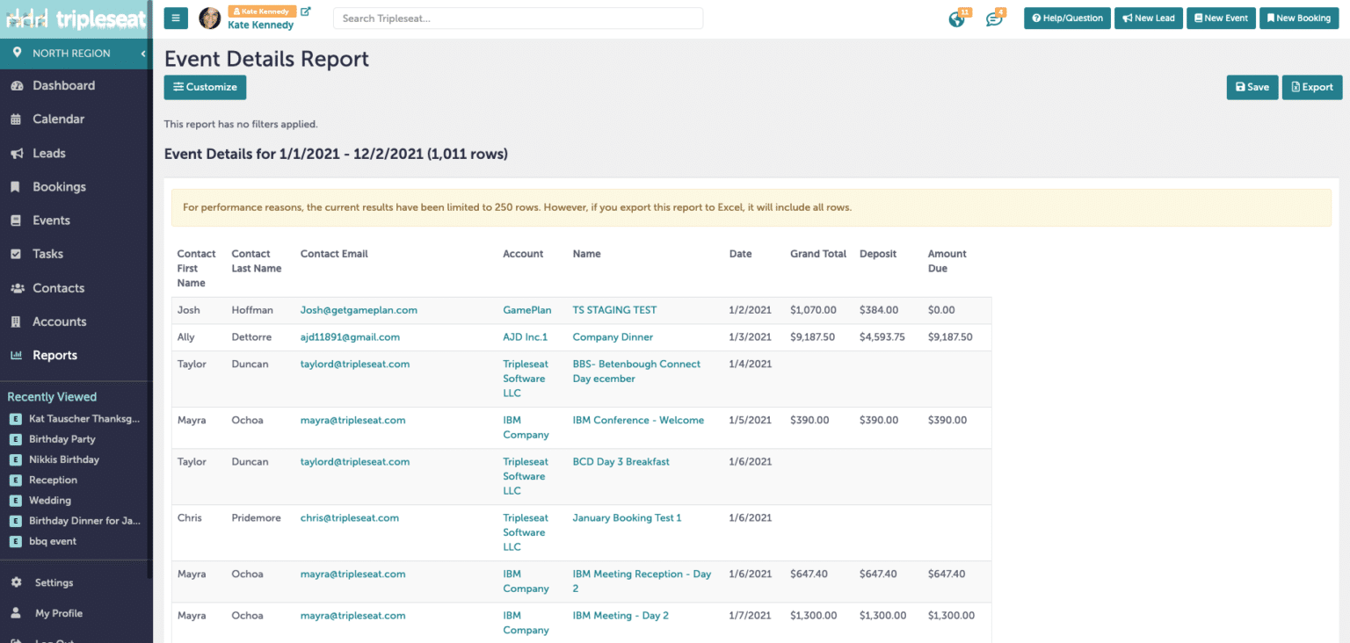Open Contacts in the sidebar

58,288
